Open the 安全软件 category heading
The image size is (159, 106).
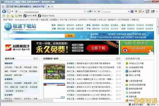[x=8, y=95]
